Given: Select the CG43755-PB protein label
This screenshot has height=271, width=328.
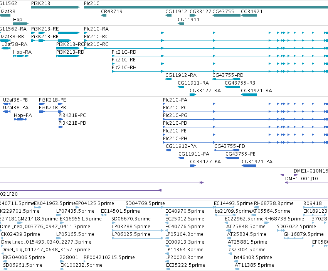Looking at the screenshot, I should (241, 154).
